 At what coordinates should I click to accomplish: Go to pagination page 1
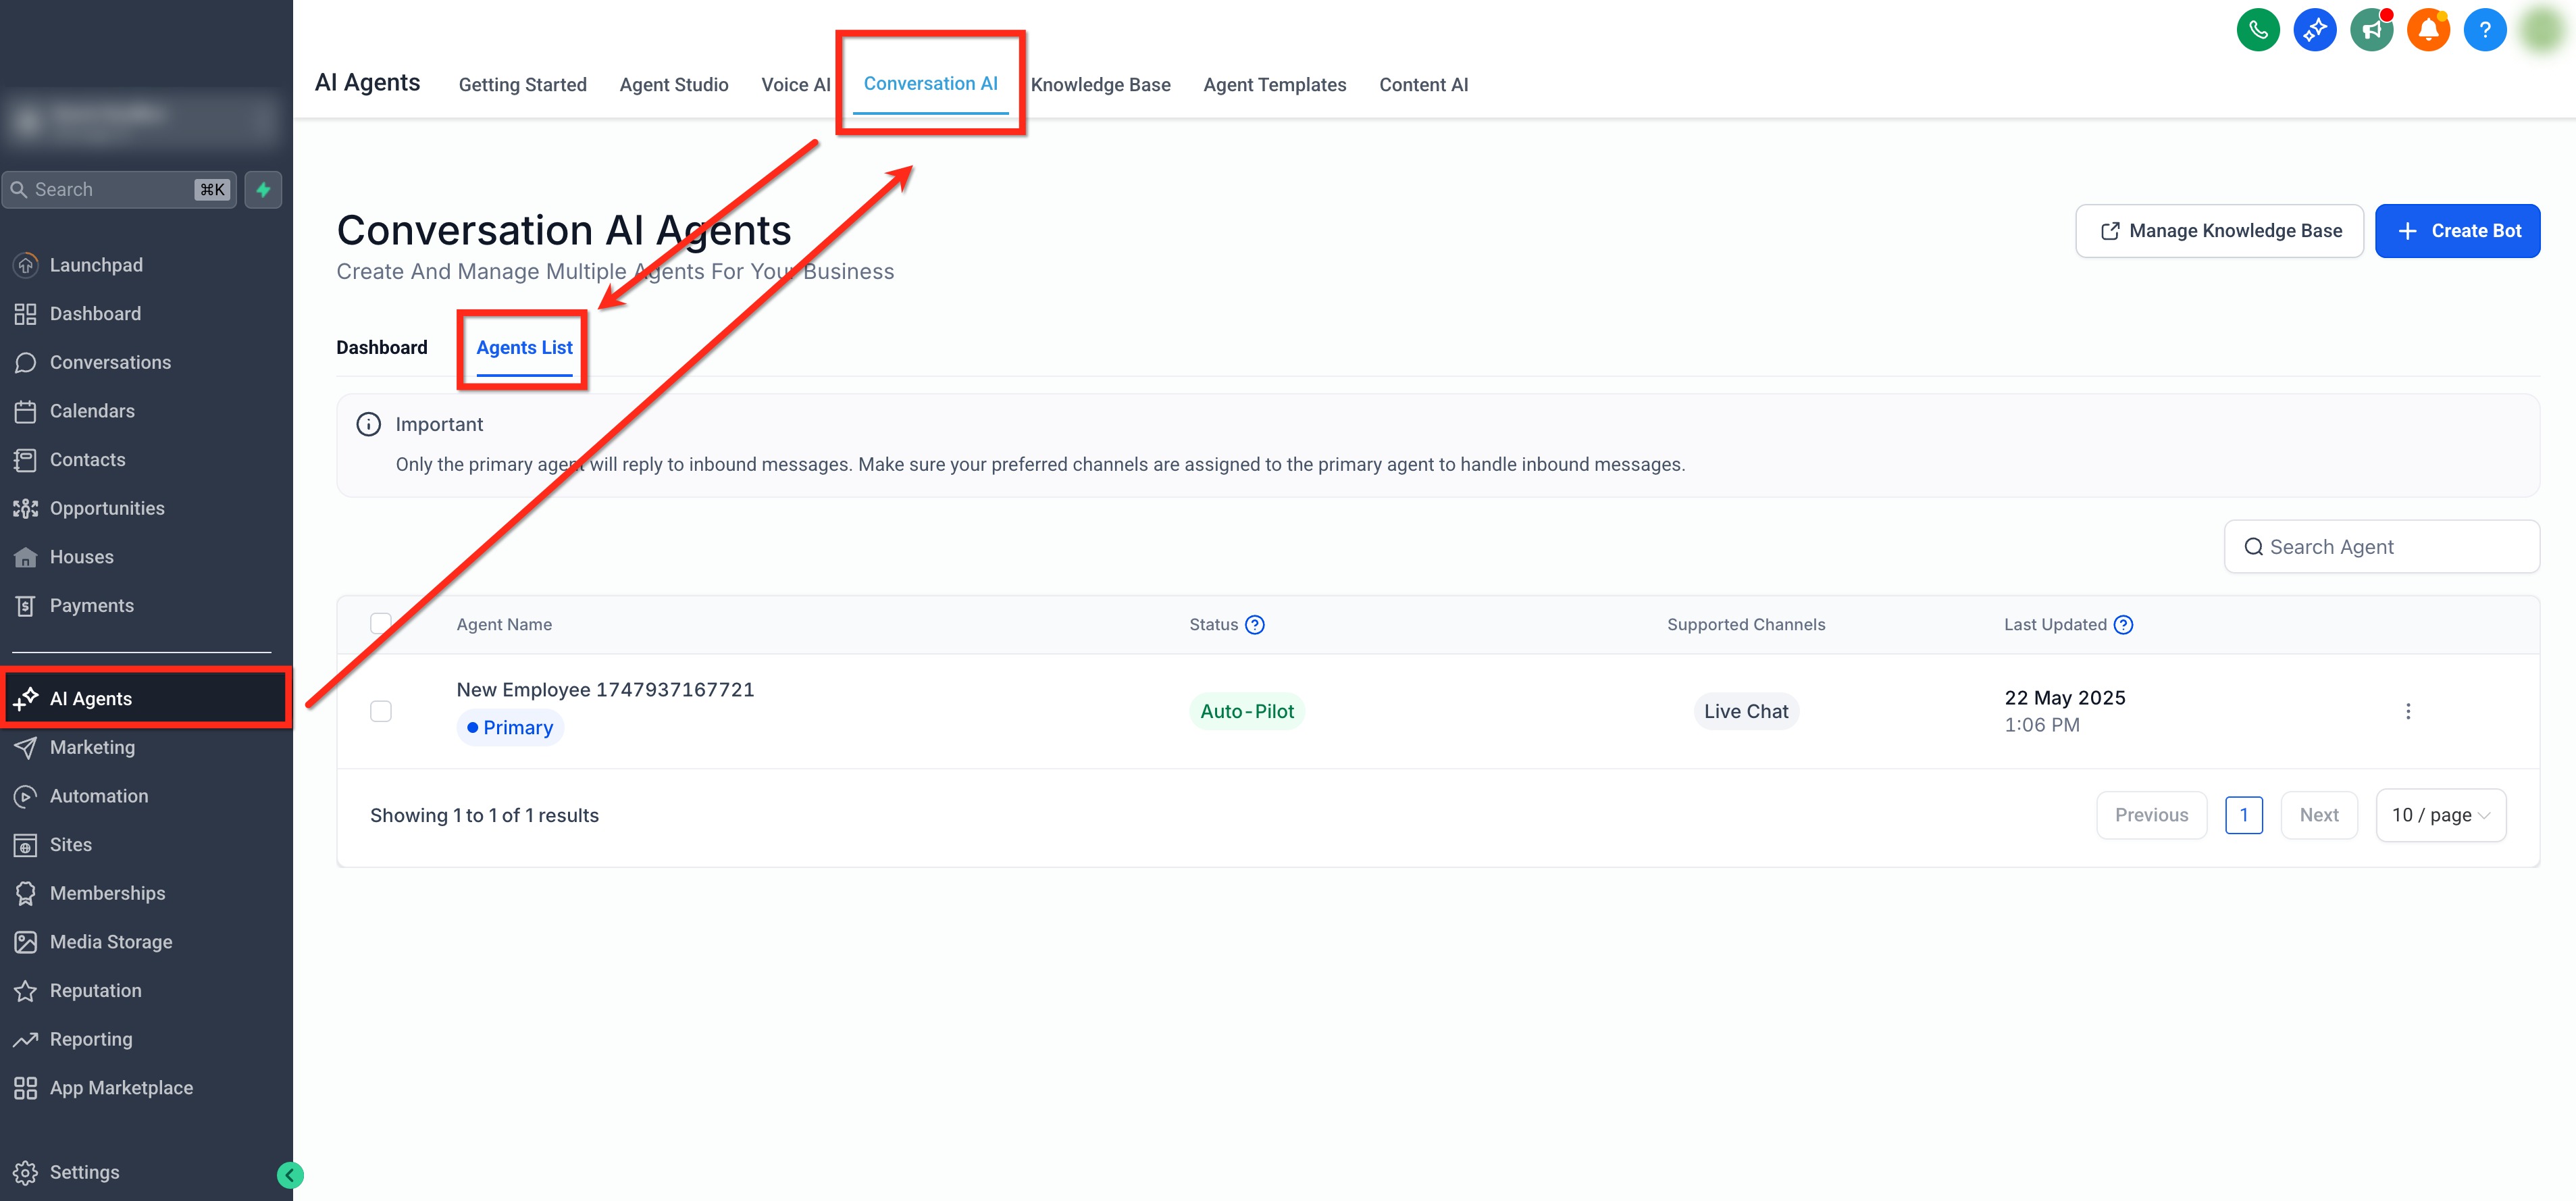coord(2243,815)
